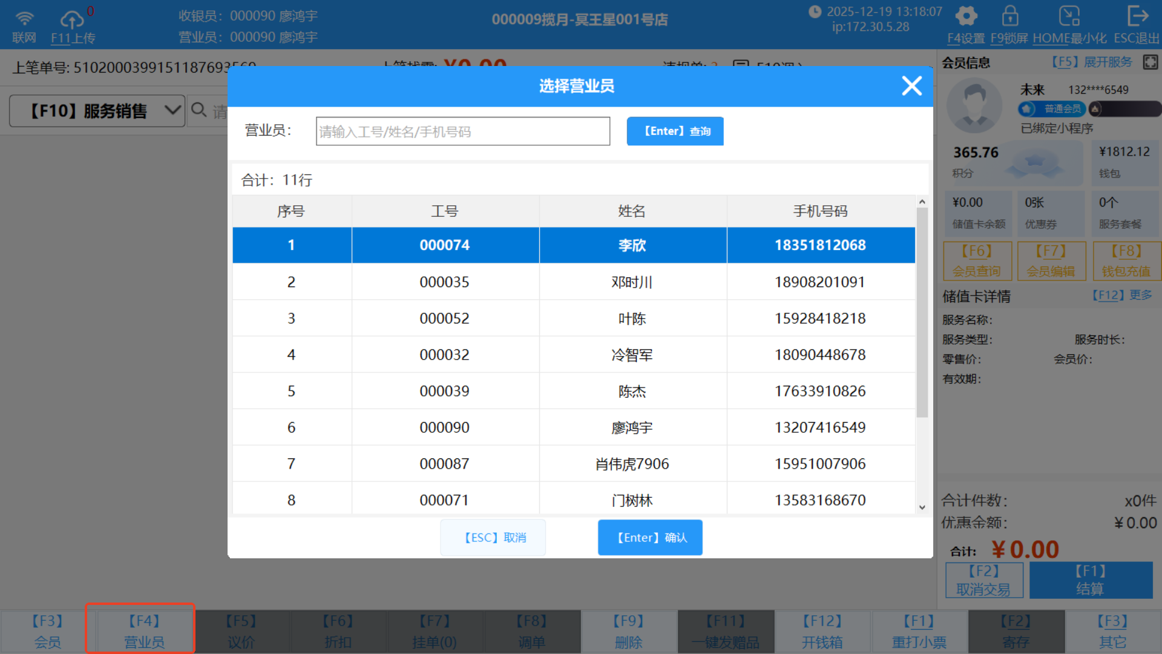Screen dimensions: 1162x654
Task: Open F4 settings gear icon
Action: pyautogui.click(x=966, y=16)
